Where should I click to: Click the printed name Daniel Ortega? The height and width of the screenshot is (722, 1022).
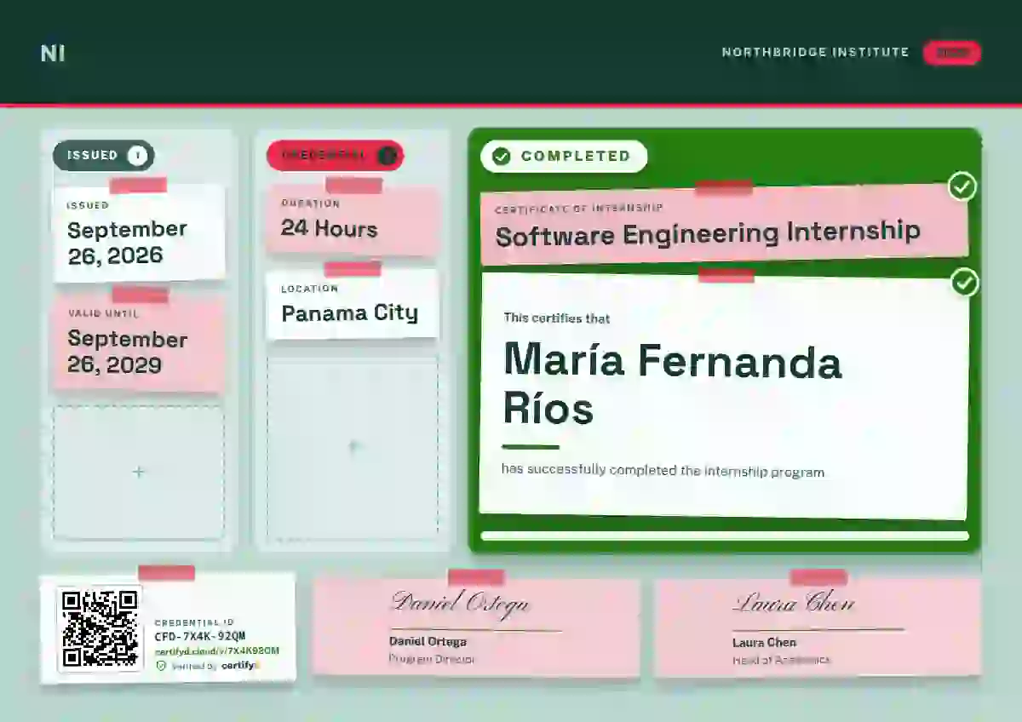tap(428, 642)
